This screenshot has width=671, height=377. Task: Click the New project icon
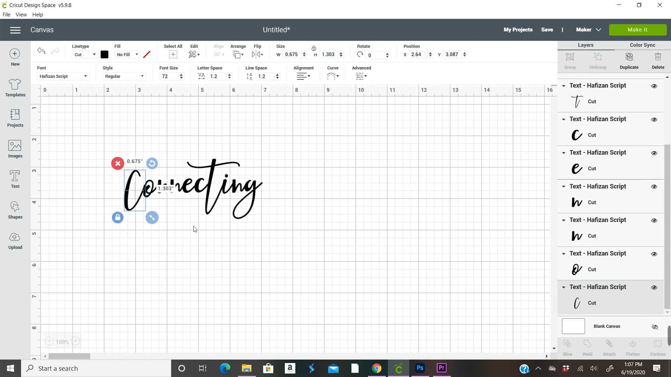click(15, 53)
